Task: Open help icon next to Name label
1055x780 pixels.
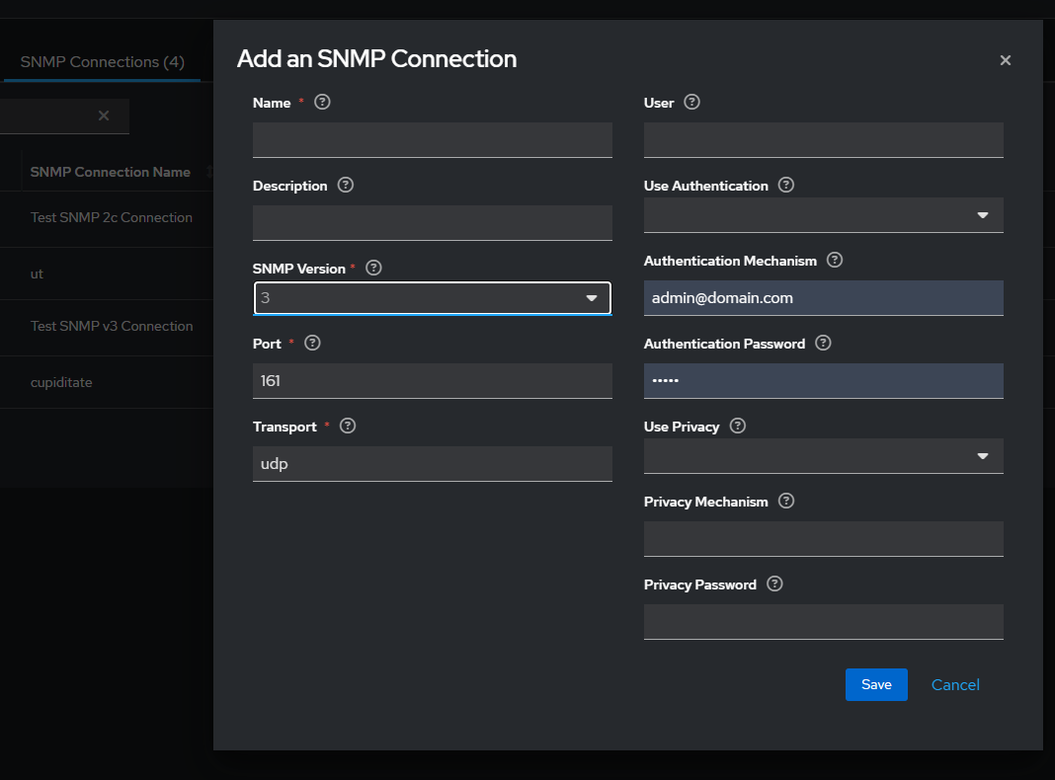Action: (322, 103)
